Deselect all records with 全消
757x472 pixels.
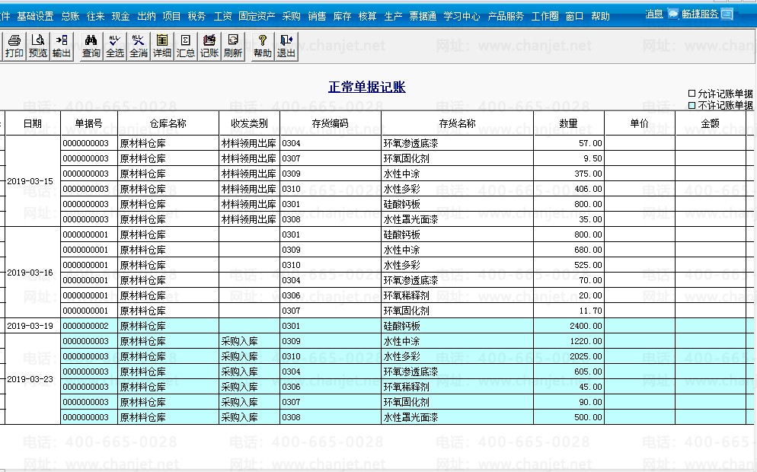tap(139, 46)
